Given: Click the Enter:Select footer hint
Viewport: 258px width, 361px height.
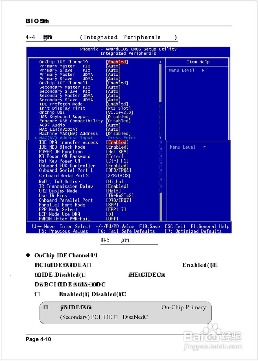Looking at the screenshot, I should 75,226.
